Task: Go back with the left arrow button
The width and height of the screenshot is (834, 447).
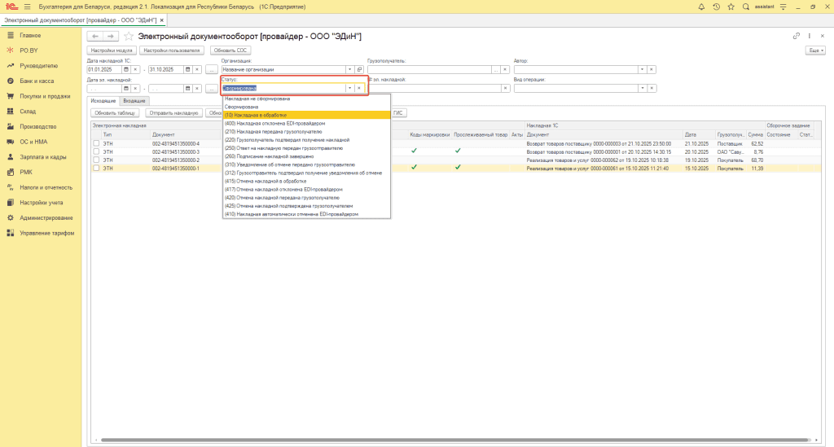Action: pyautogui.click(x=94, y=37)
